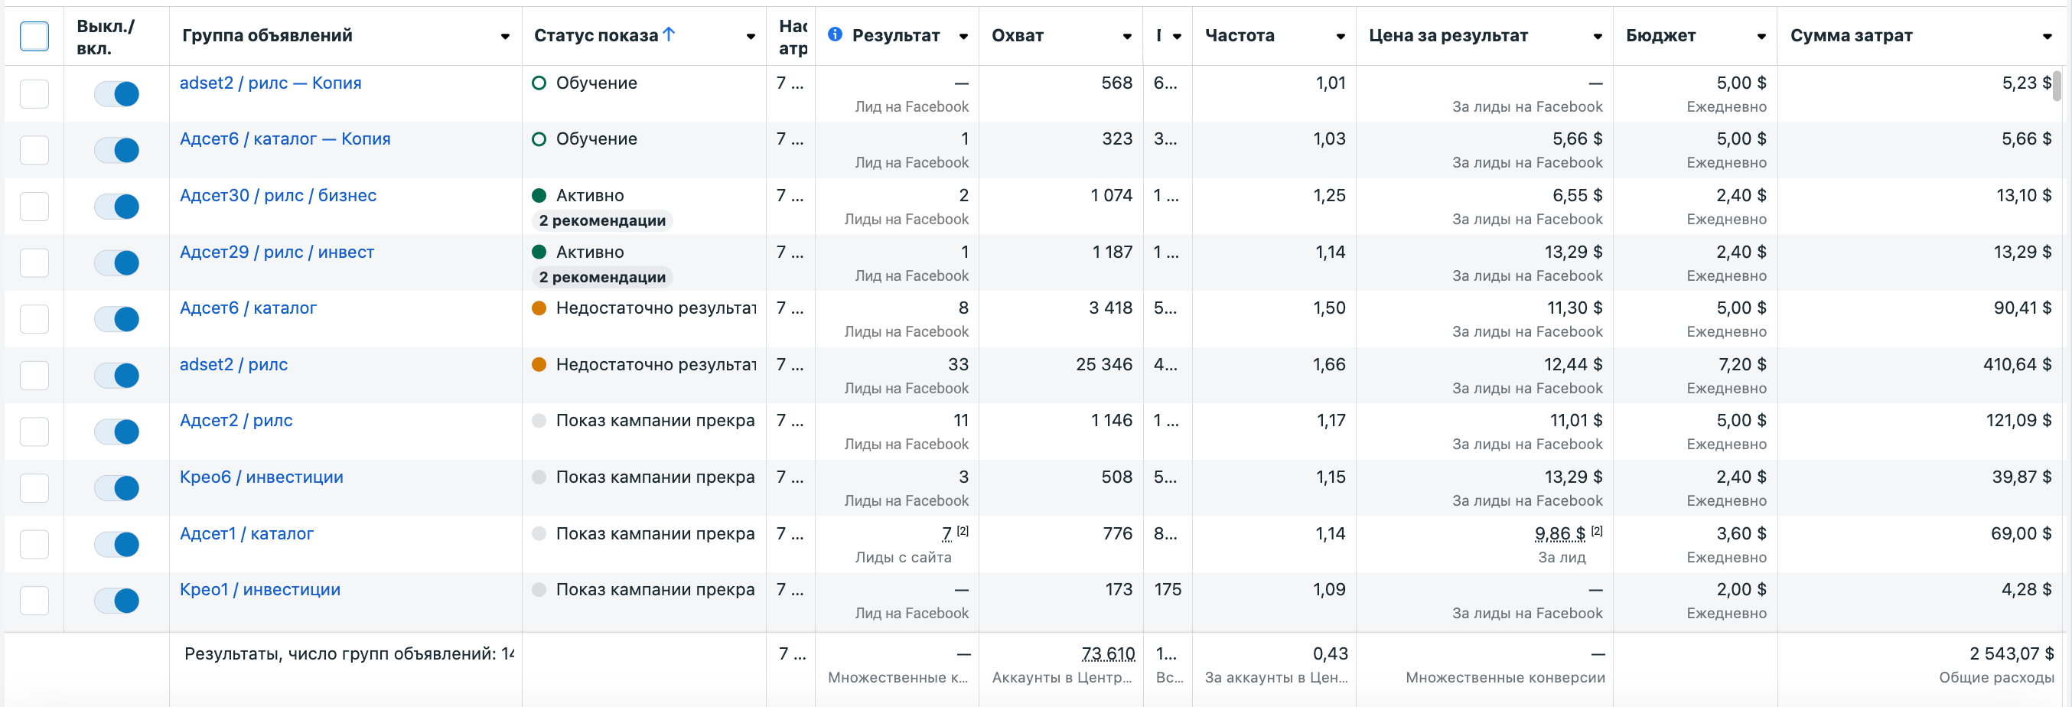The height and width of the screenshot is (707, 2072).
Task: Click the sort arrow in Статус показа header
Action: point(669,34)
